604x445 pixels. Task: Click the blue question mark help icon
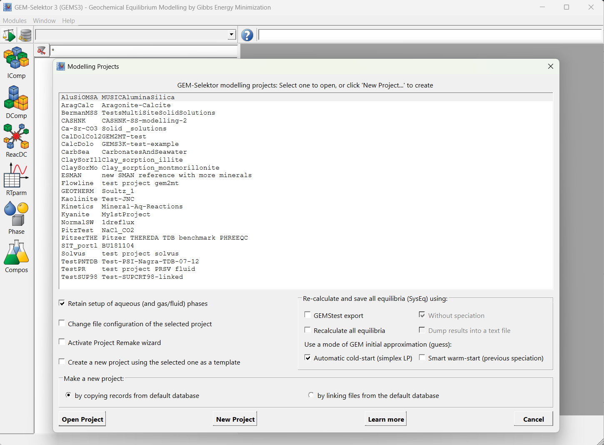point(247,35)
